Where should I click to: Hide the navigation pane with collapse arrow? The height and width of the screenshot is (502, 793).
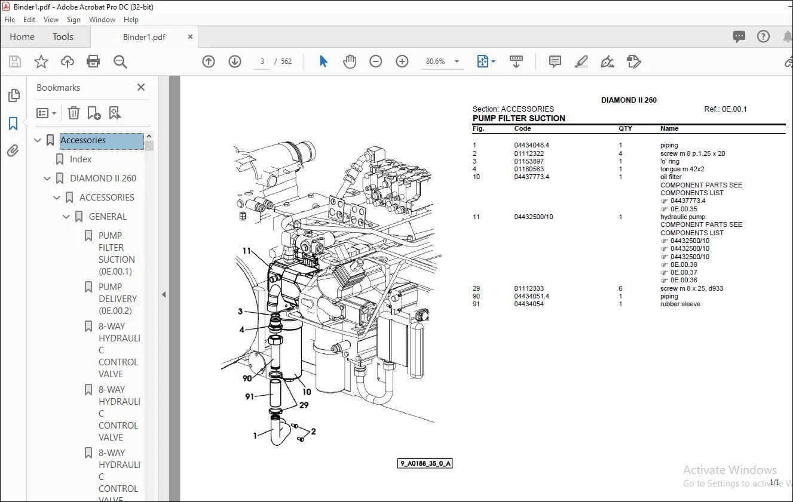163,294
